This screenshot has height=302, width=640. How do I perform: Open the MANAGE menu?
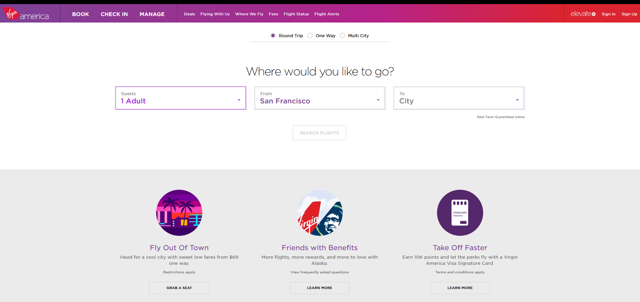click(x=152, y=14)
